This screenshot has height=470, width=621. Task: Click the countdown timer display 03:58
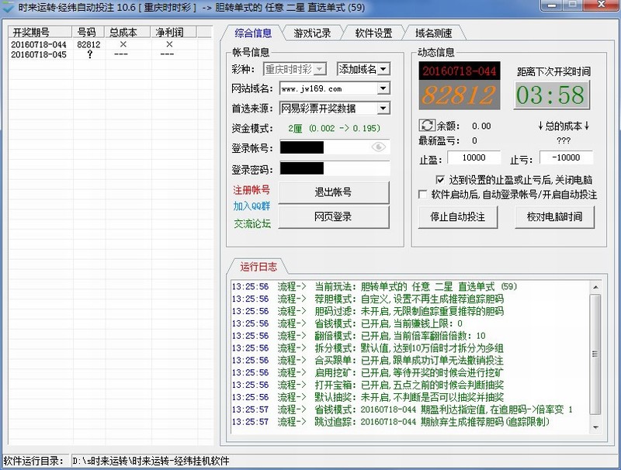pyautogui.click(x=550, y=95)
